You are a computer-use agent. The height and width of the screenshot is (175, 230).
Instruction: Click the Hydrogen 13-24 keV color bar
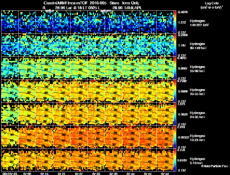click(x=175, y=137)
